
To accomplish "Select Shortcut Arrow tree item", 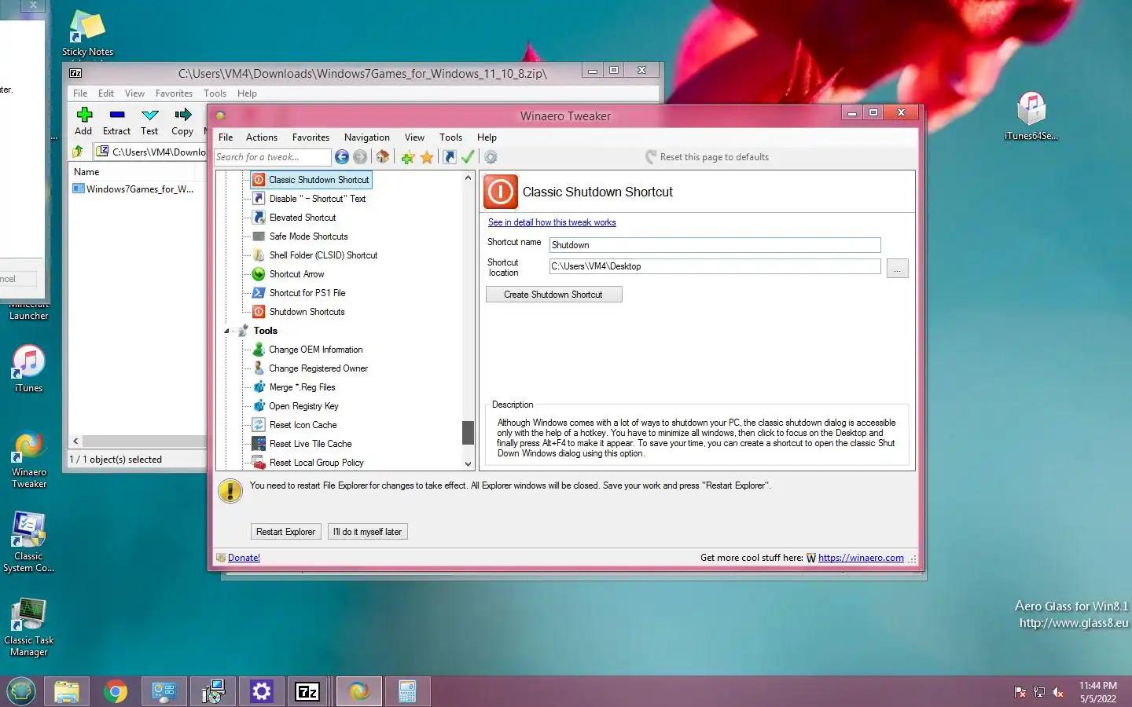I will click(296, 274).
